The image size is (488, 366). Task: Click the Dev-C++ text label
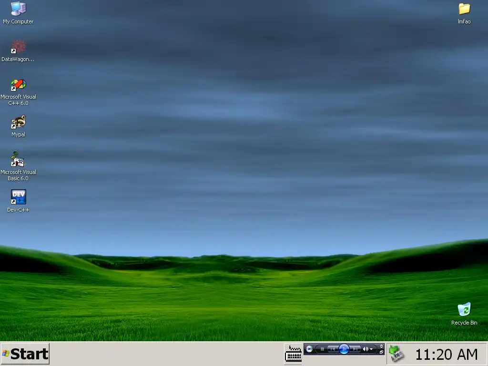point(18,210)
